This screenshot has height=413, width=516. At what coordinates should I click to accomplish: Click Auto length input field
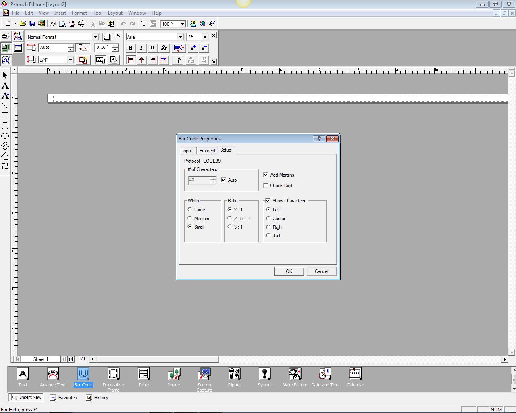pyautogui.click(x=53, y=48)
